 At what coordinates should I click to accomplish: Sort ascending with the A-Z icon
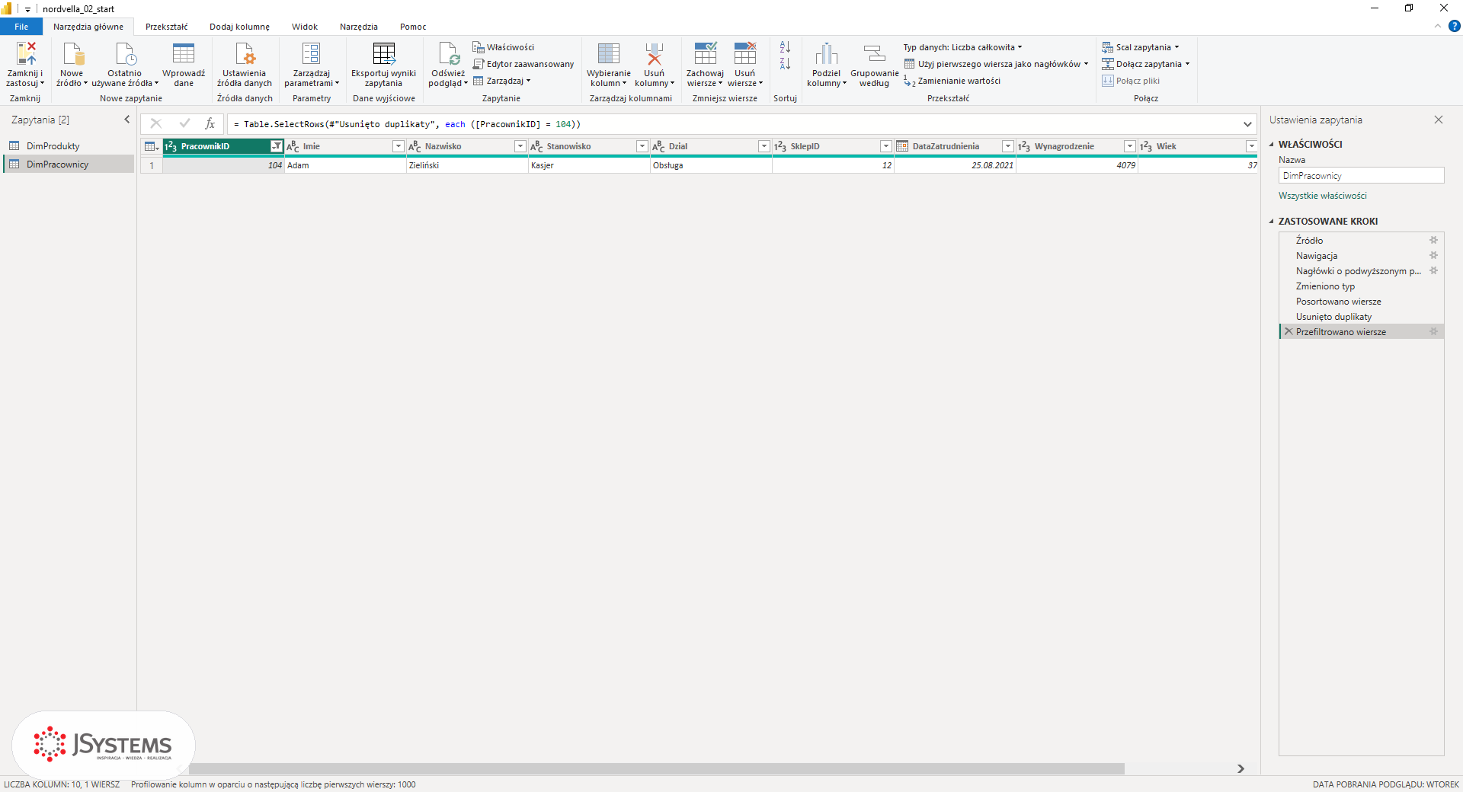click(x=785, y=47)
